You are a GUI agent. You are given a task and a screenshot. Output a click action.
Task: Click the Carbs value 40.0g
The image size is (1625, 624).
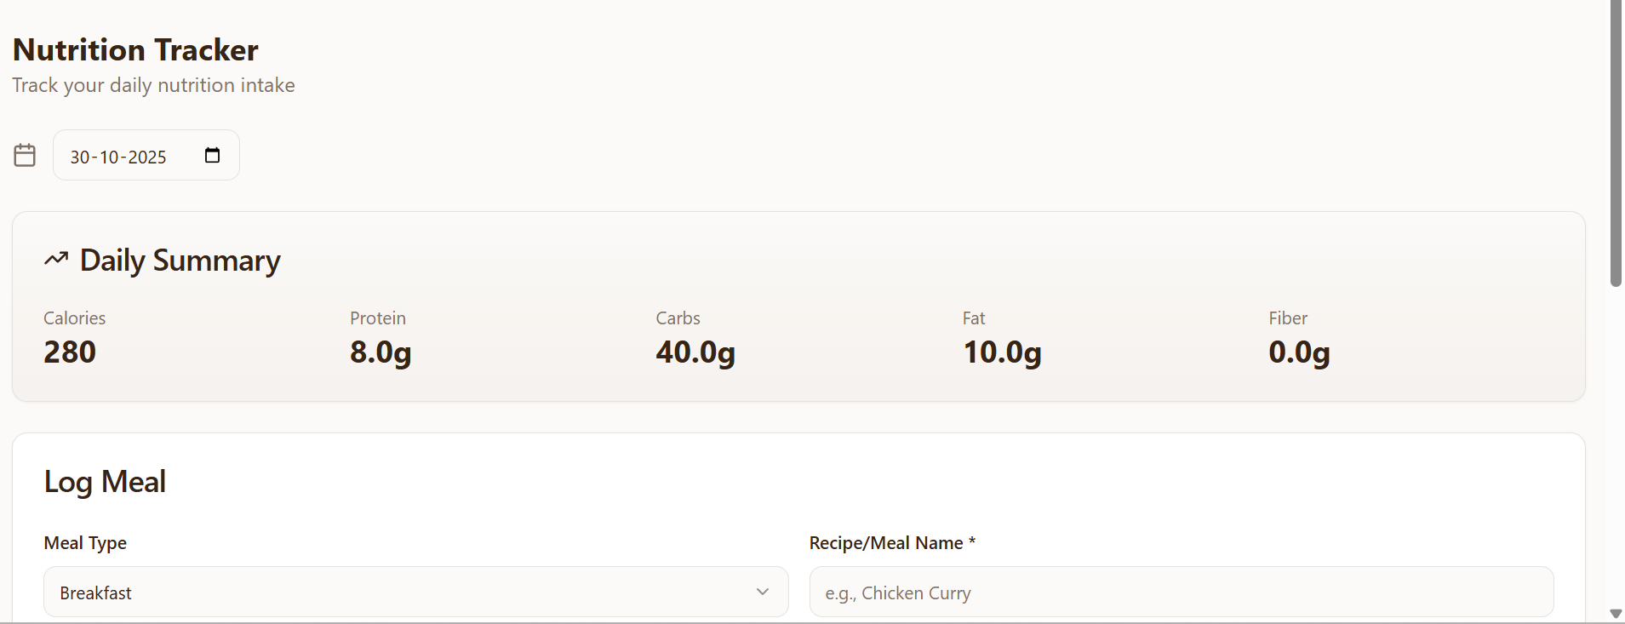pos(695,352)
